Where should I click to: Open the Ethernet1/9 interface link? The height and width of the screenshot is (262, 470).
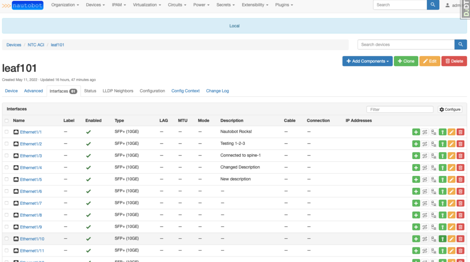(31, 227)
